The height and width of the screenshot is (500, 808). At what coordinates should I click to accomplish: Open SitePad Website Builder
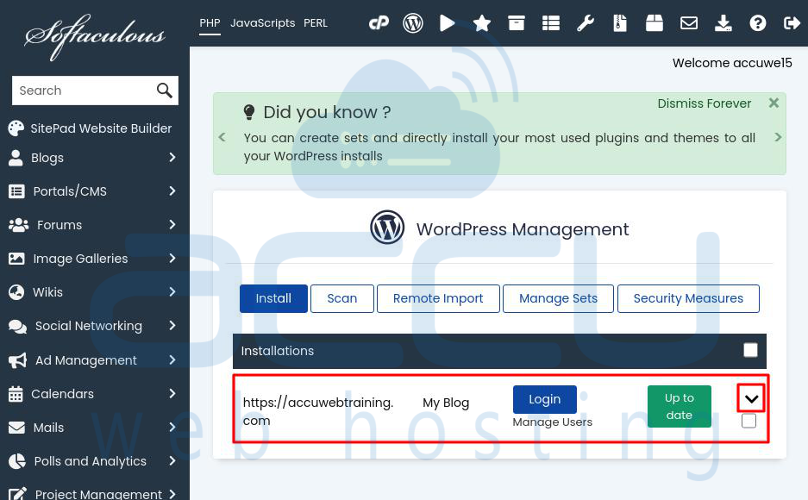[101, 128]
